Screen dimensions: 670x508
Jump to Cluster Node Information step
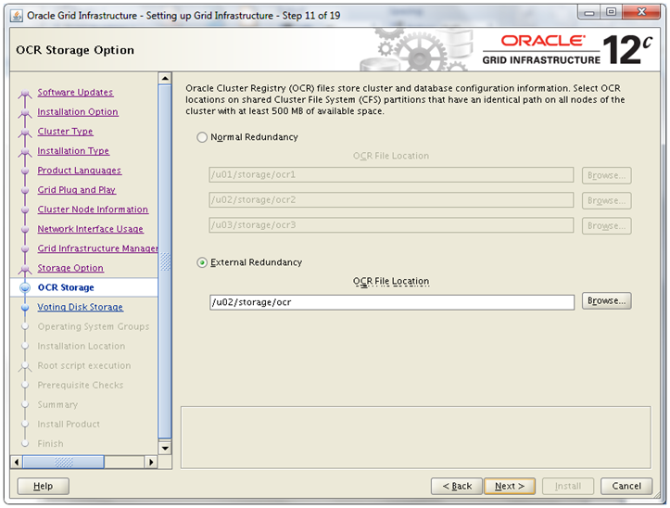pos(93,210)
